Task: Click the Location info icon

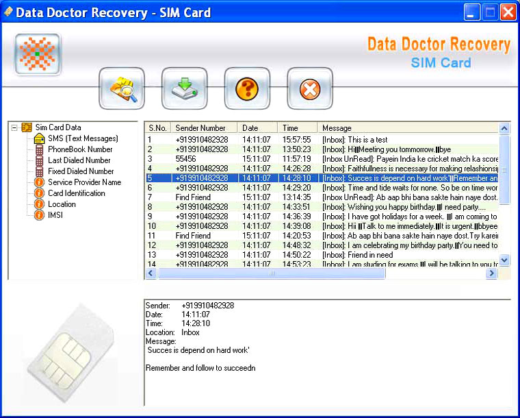Action: pyautogui.click(x=39, y=204)
